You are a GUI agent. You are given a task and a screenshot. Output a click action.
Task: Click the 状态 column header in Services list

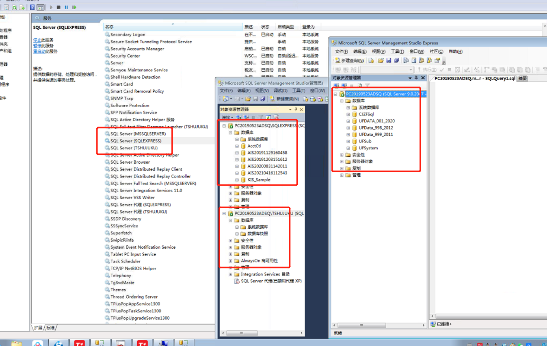265,27
